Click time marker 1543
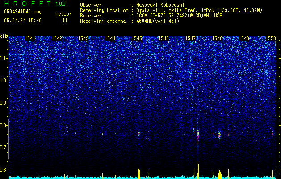The width and height of the screenshot is (281, 179). tap(84, 38)
